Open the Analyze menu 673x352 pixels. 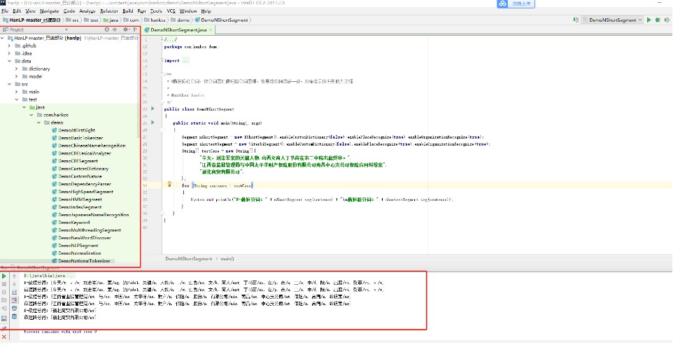point(87,10)
